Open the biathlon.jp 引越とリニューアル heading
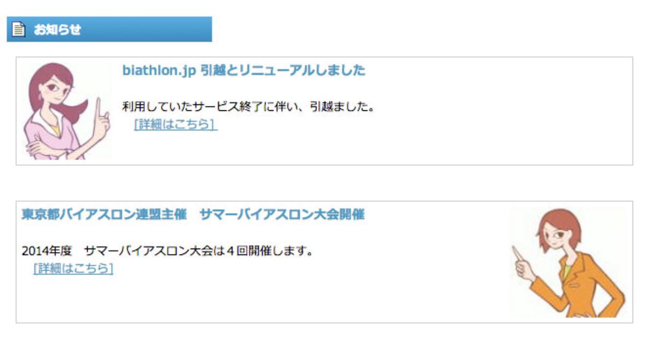Image resolution: width=646 pixels, height=339 pixels. [243, 70]
